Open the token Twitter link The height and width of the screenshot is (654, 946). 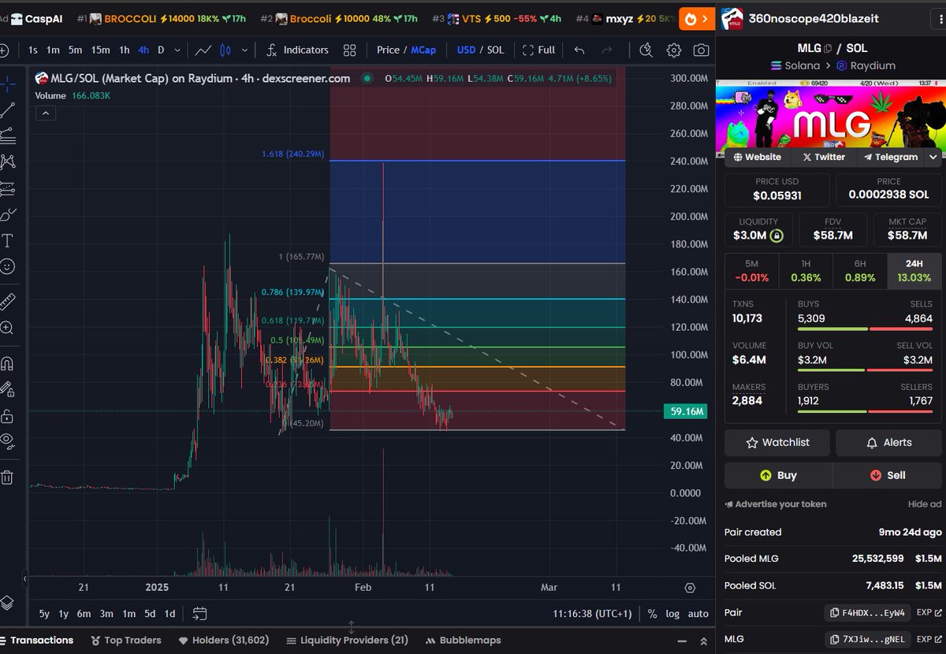pos(824,157)
